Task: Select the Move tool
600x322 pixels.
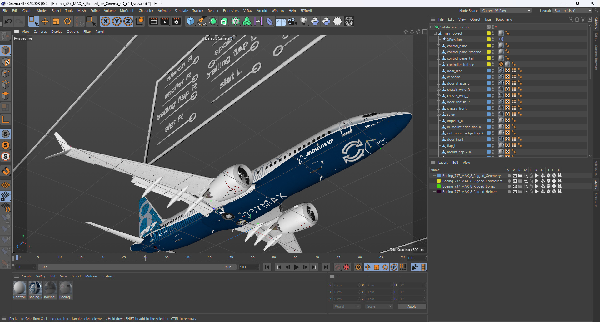Action: point(45,21)
